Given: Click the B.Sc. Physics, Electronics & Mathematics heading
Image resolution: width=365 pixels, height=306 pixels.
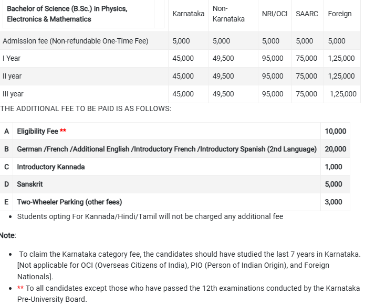Looking at the screenshot, I should 67,14.
